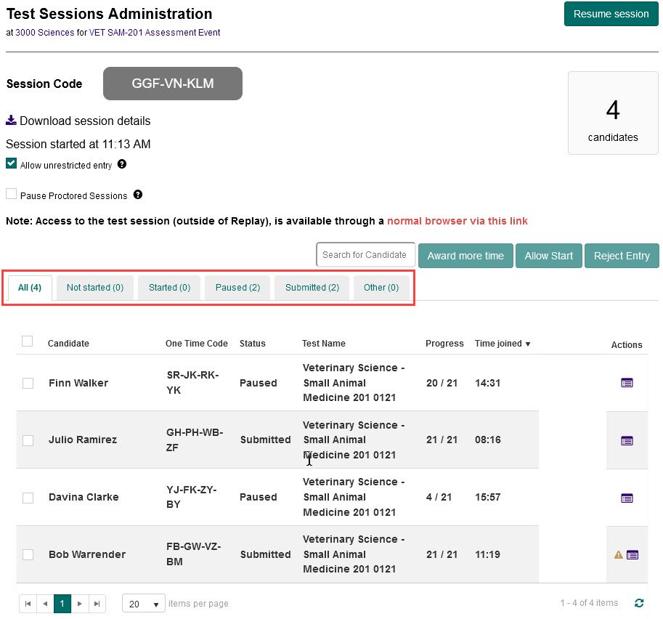This screenshot has width=663, height=619.
Task: Go to first page pager icon
Action: [x=28, y=604]
